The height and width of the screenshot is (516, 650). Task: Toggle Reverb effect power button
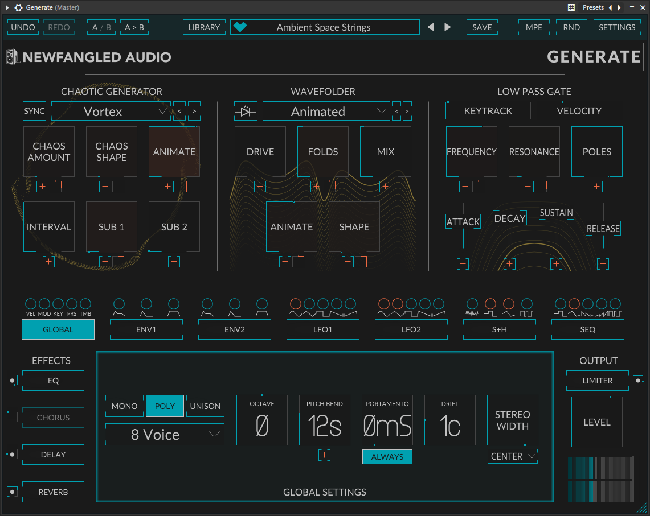click(12, 492)
